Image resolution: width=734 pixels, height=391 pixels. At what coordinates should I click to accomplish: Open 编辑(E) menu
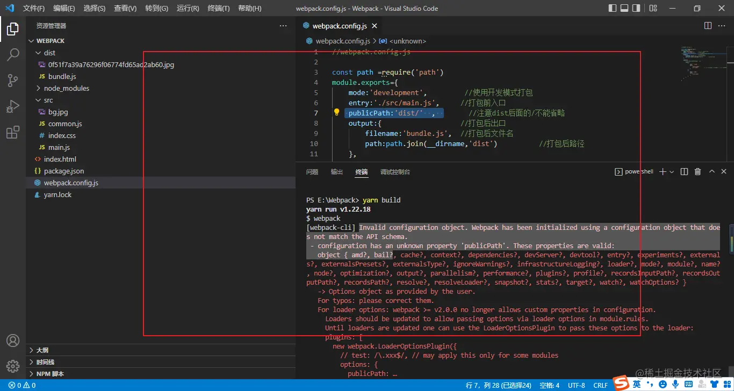[64, 9]
